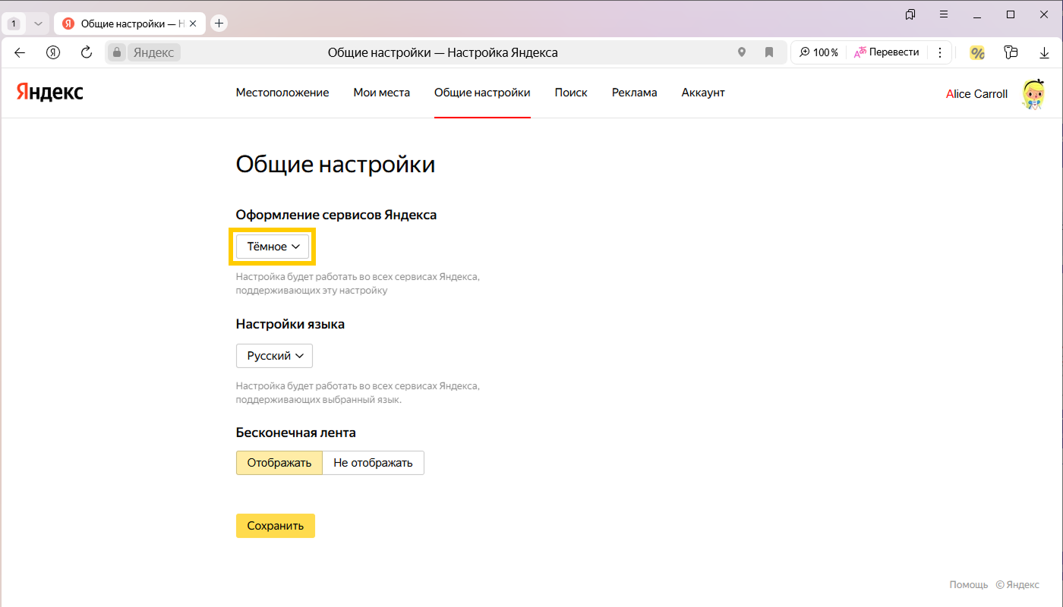This screenshot has width=1063, height=607.
Task: Open the downloads arrow icon
Action: [x=1044, y=52]
